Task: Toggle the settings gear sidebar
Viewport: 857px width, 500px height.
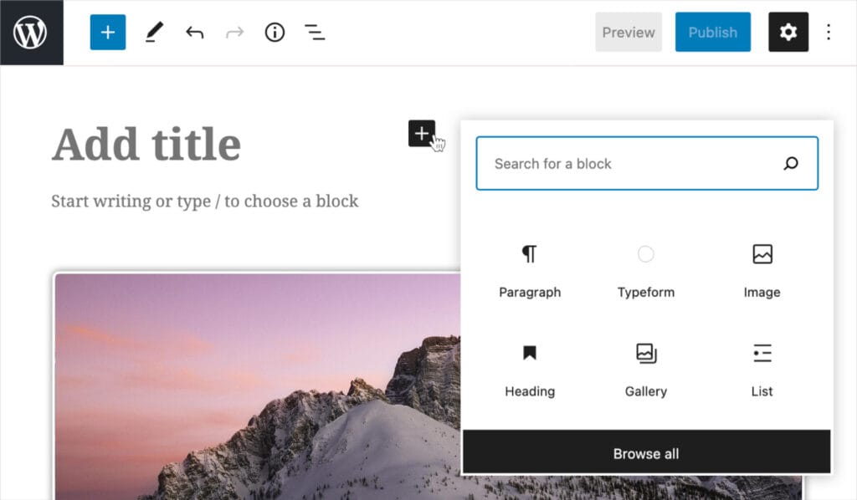Action: point(788,33)
